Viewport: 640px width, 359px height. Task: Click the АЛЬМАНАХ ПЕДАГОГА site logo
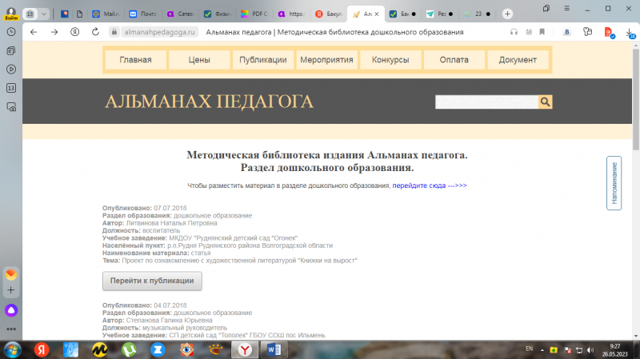pos(209,102)
